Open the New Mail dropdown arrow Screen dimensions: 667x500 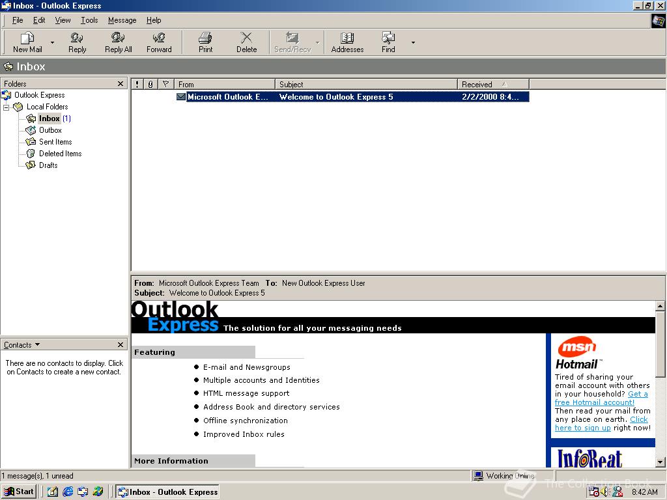click(x=52, y=42)
